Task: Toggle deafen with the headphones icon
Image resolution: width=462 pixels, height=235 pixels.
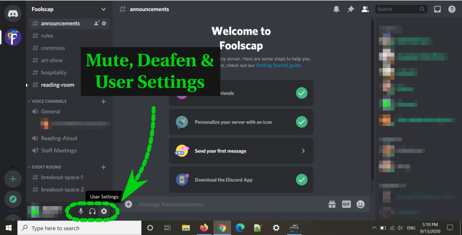Action: click(x=92, y=211)
